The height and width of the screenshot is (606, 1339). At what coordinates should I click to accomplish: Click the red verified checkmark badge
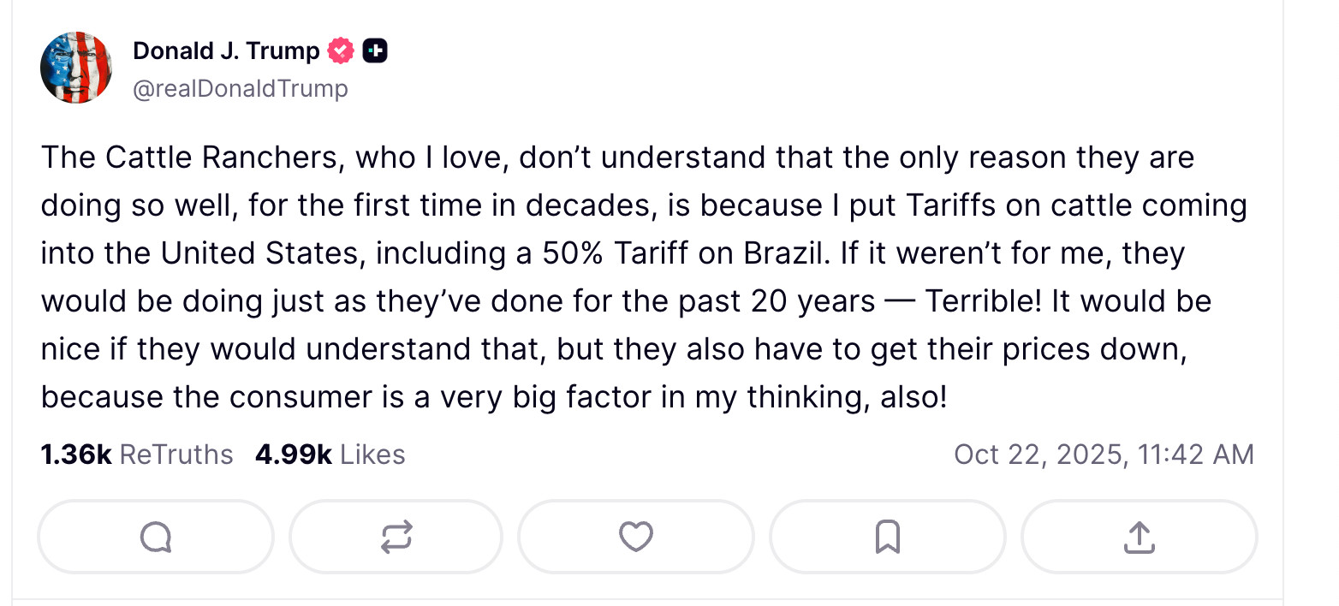click(x=341, y=51)
